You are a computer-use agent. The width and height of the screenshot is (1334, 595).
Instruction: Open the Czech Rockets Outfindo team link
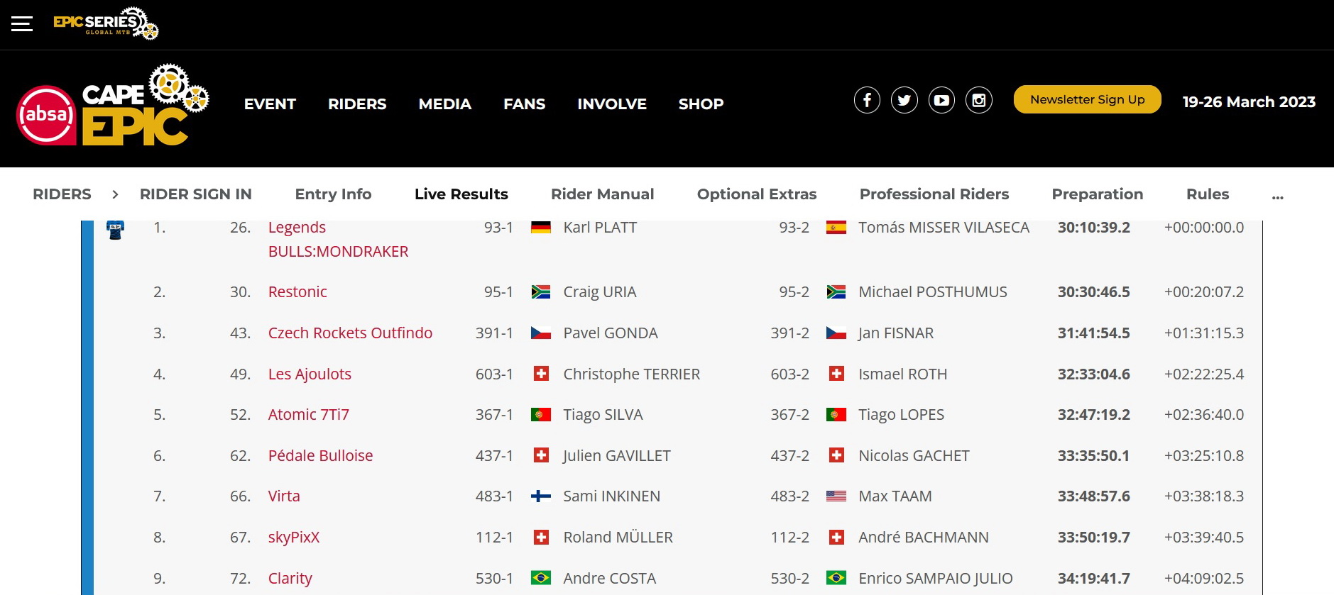[350, 333]
